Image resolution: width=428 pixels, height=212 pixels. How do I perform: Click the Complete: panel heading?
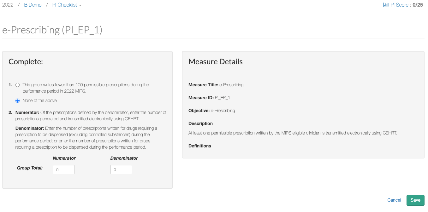(26, 62)
